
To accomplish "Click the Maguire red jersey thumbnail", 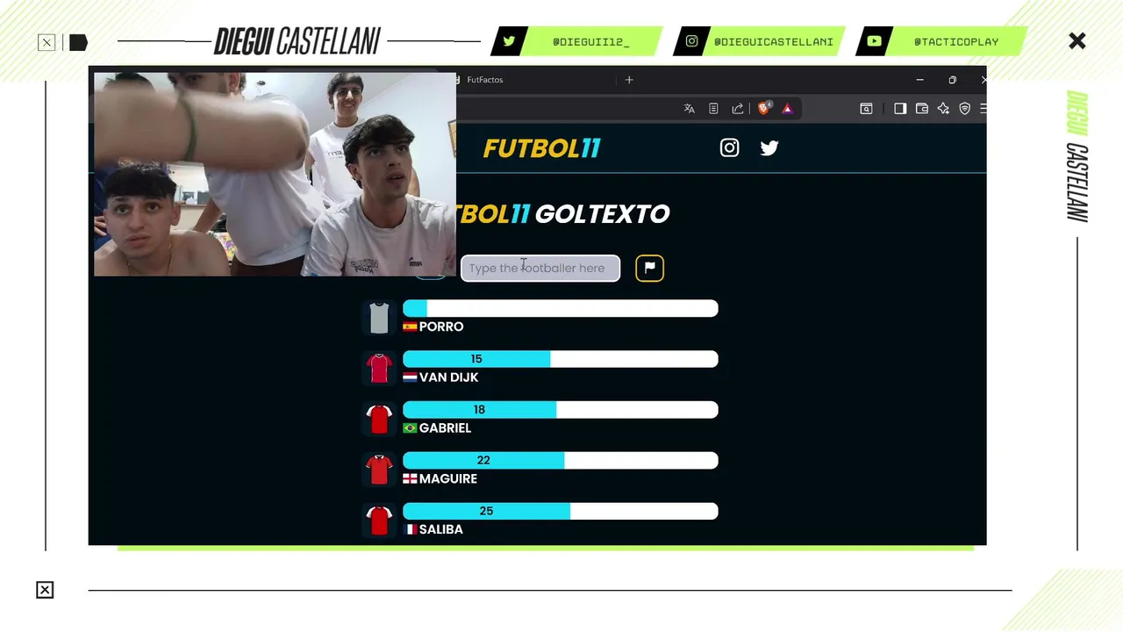I will tap(379, 470).
